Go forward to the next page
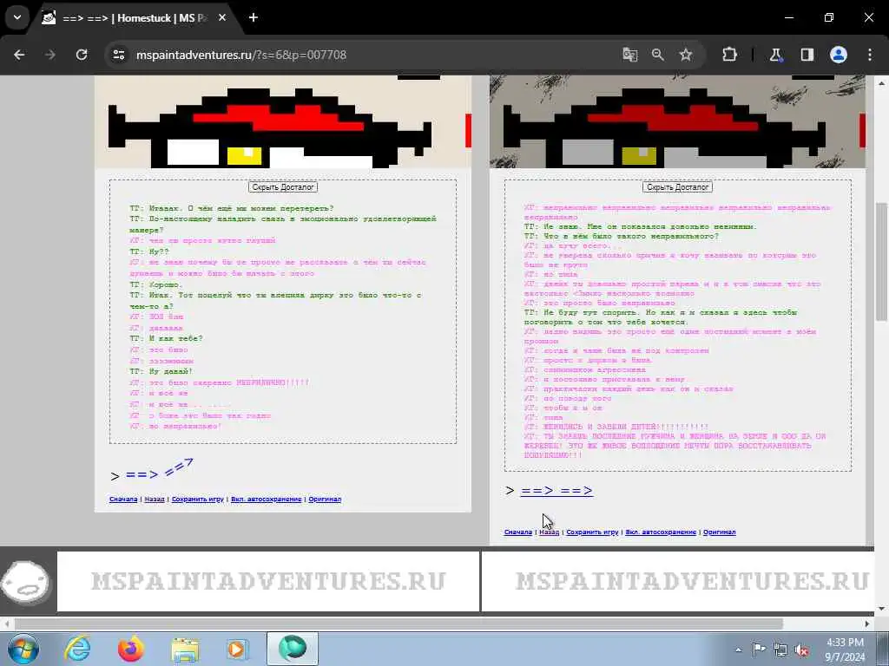Screen dimensions: 889x666 coord(50,55)
